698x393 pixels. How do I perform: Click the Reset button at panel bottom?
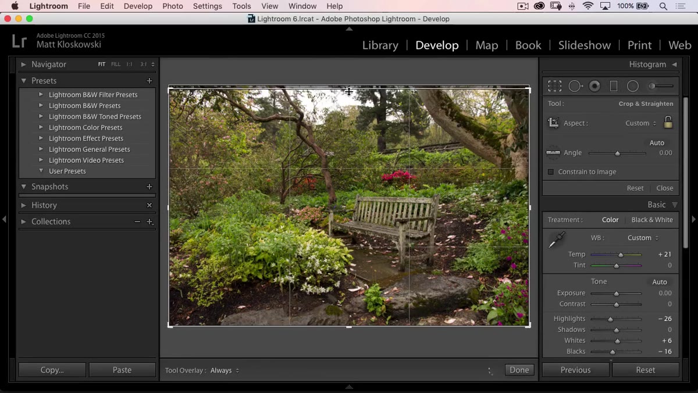(x=646, y=370)
